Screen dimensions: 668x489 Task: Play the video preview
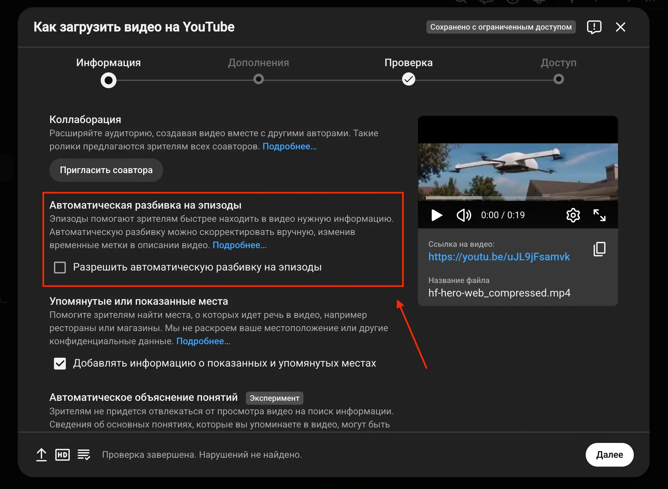437,215
